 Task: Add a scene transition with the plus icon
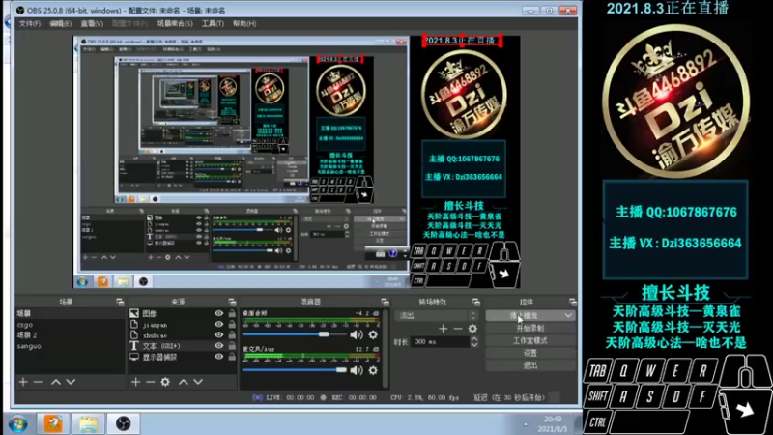(x=444, y=329)
